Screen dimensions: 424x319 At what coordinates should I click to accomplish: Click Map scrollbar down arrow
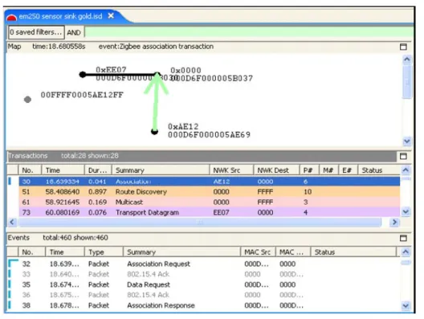point(407,141)
